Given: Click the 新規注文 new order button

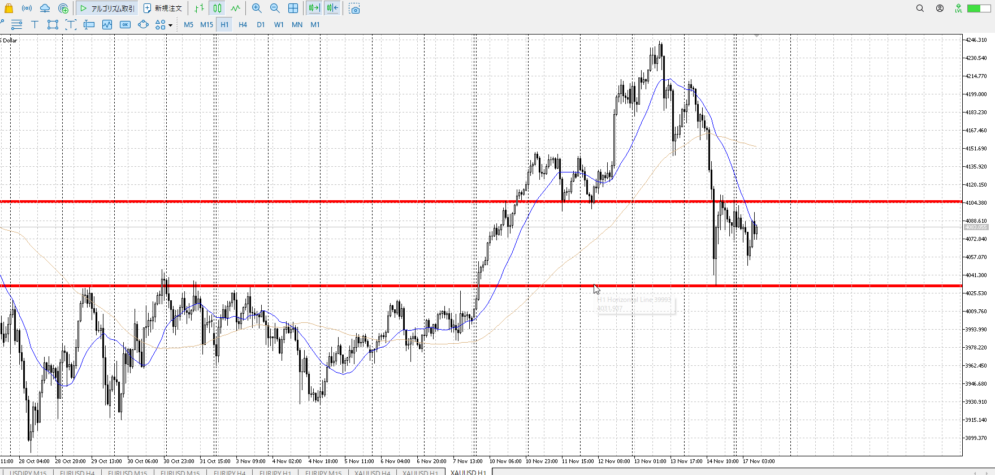Looking at the screenshot, I should [x=163, y=8].
